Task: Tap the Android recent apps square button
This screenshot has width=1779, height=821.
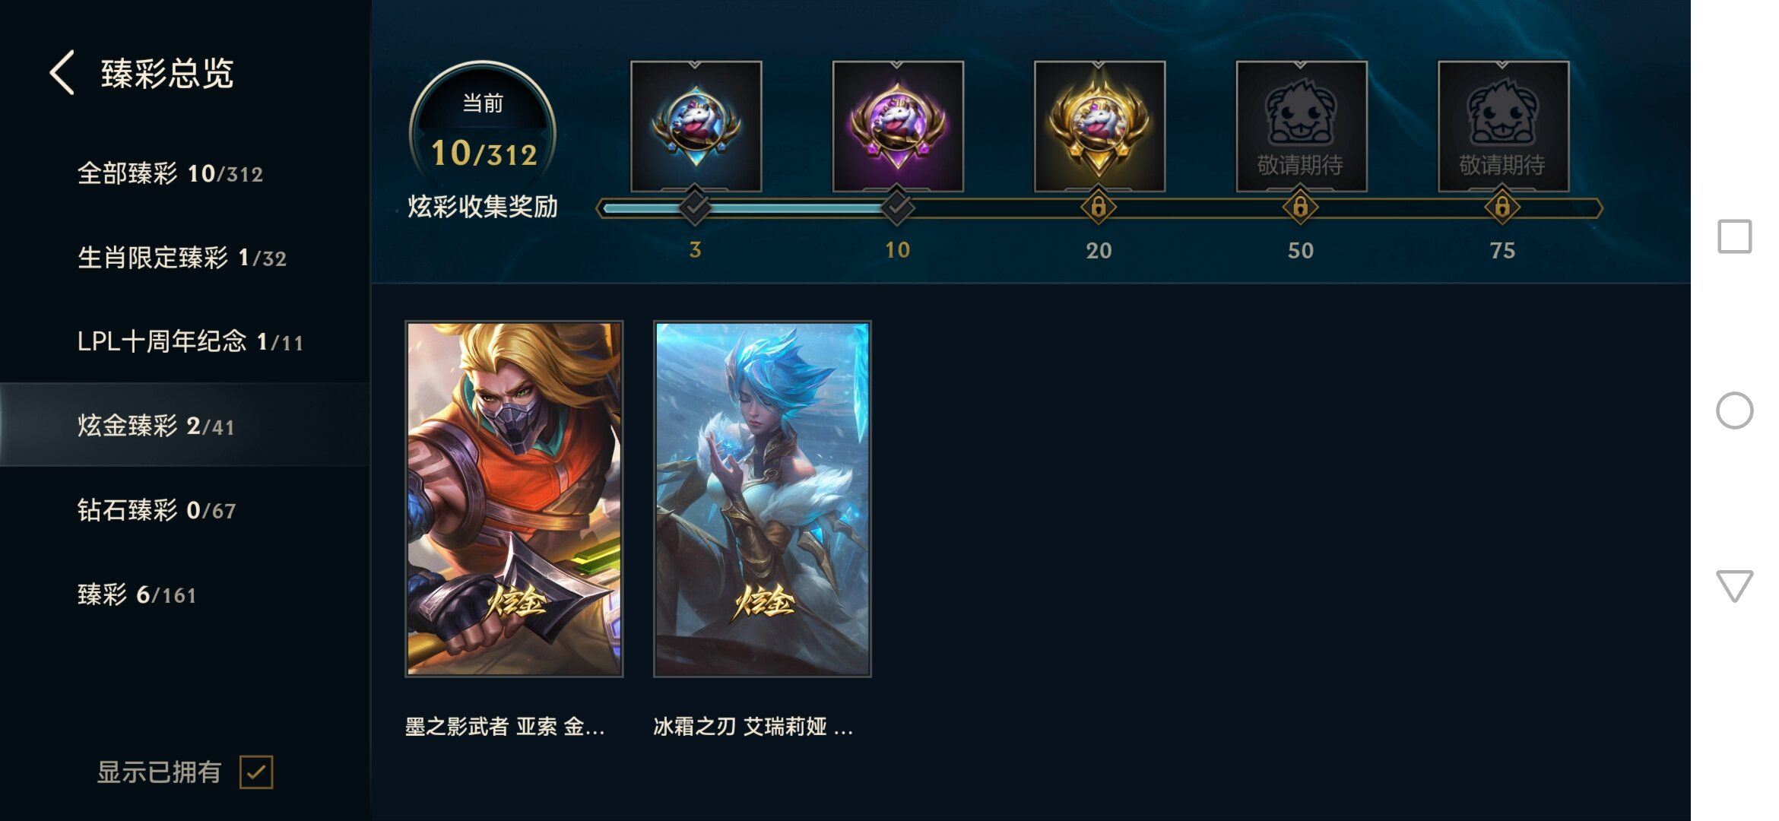Action: (1735, 236)
